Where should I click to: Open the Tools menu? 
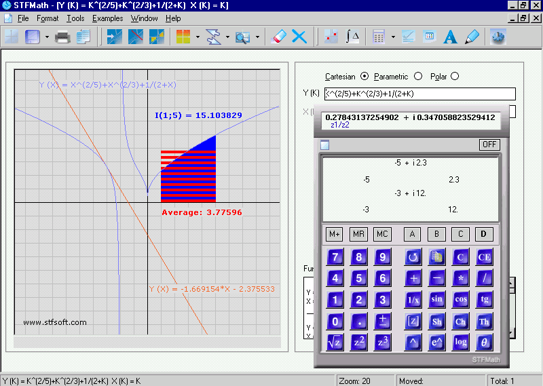(x=75, y=18)
